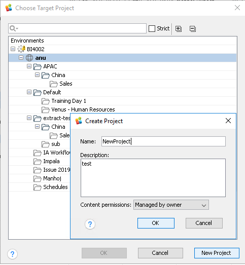Select Venus - Human Resources project

point(83,109)
